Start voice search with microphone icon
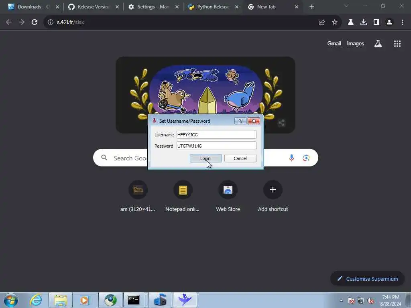Viewport: 411px width, 308px height. (x=291, y=158)
